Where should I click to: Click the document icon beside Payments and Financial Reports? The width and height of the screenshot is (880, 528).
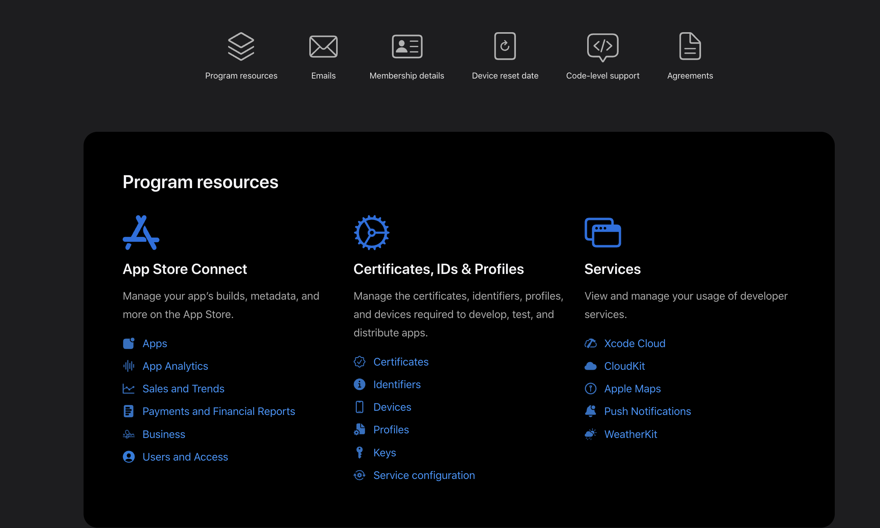pyautogui.click(x=129, y=411)
